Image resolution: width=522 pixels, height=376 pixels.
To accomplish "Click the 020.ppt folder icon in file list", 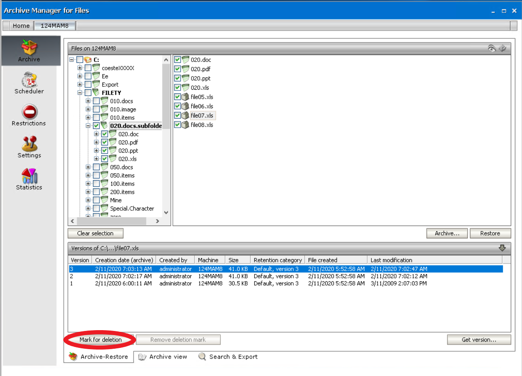I will [185, 78].
